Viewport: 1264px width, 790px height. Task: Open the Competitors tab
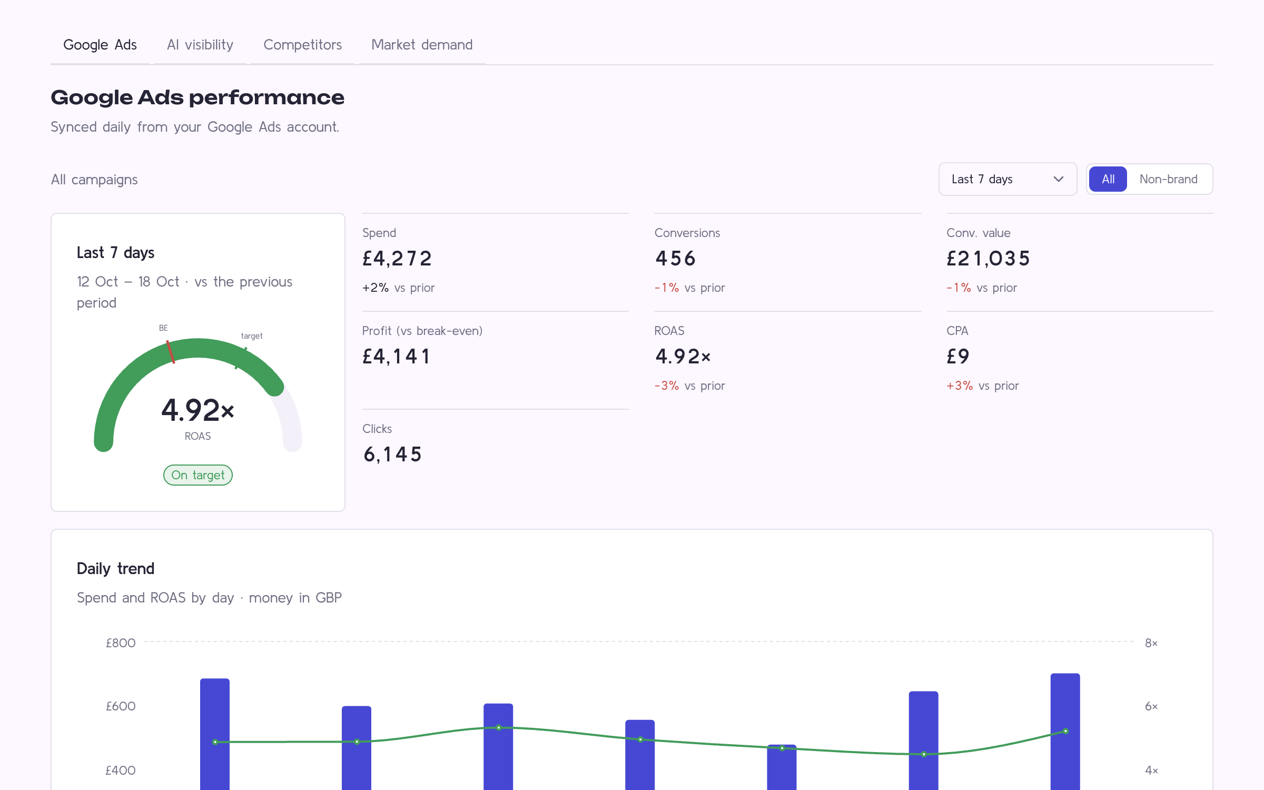[x=303, y=45]
